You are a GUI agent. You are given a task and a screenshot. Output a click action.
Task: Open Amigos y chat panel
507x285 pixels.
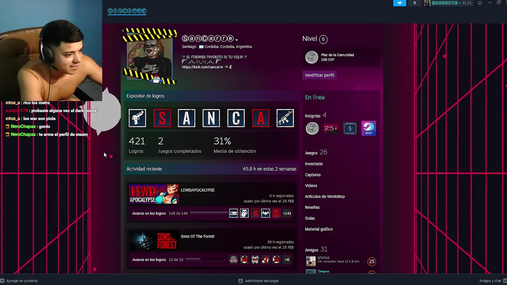pos(490,281)
